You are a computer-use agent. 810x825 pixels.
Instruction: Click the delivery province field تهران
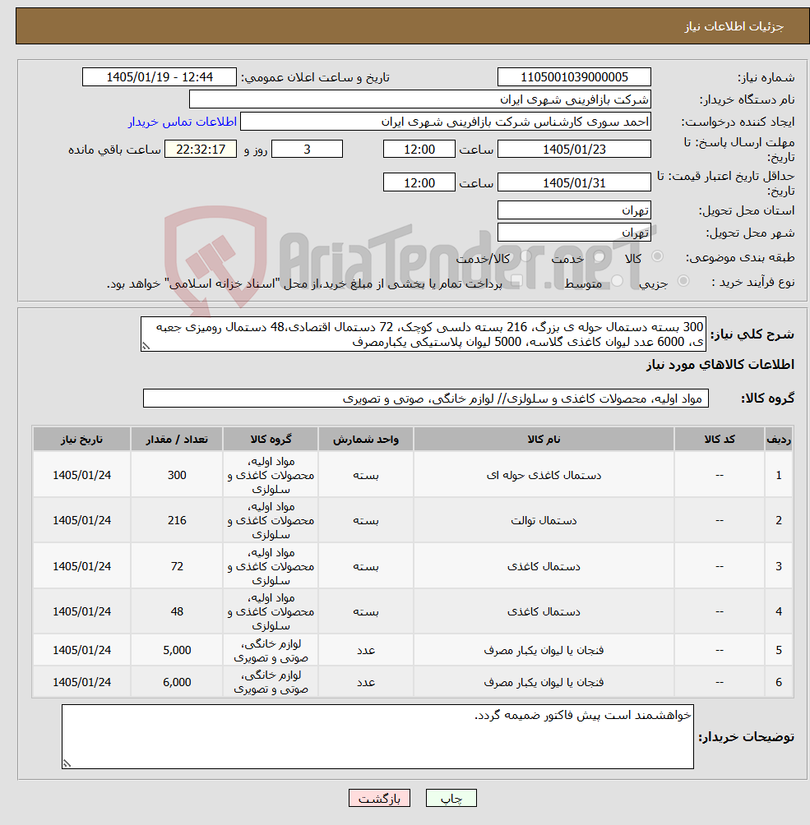pyautogui.click(x=574, y=210)
